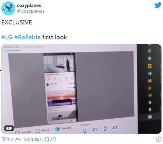The image size is (163, 144).
Task: Open the cozyplanes profile avatar
Action: 8,8
